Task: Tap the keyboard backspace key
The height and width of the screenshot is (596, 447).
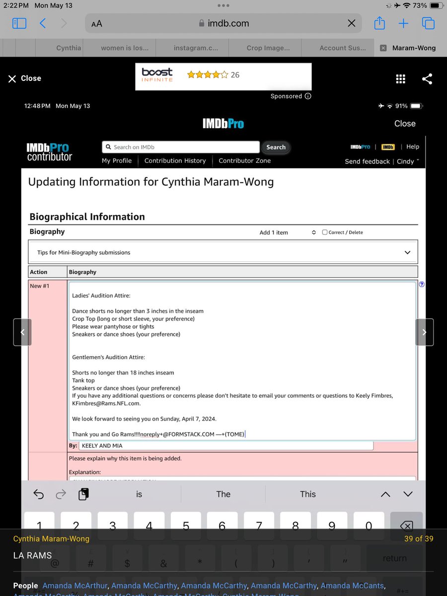Action: click(x=406, y=526)
